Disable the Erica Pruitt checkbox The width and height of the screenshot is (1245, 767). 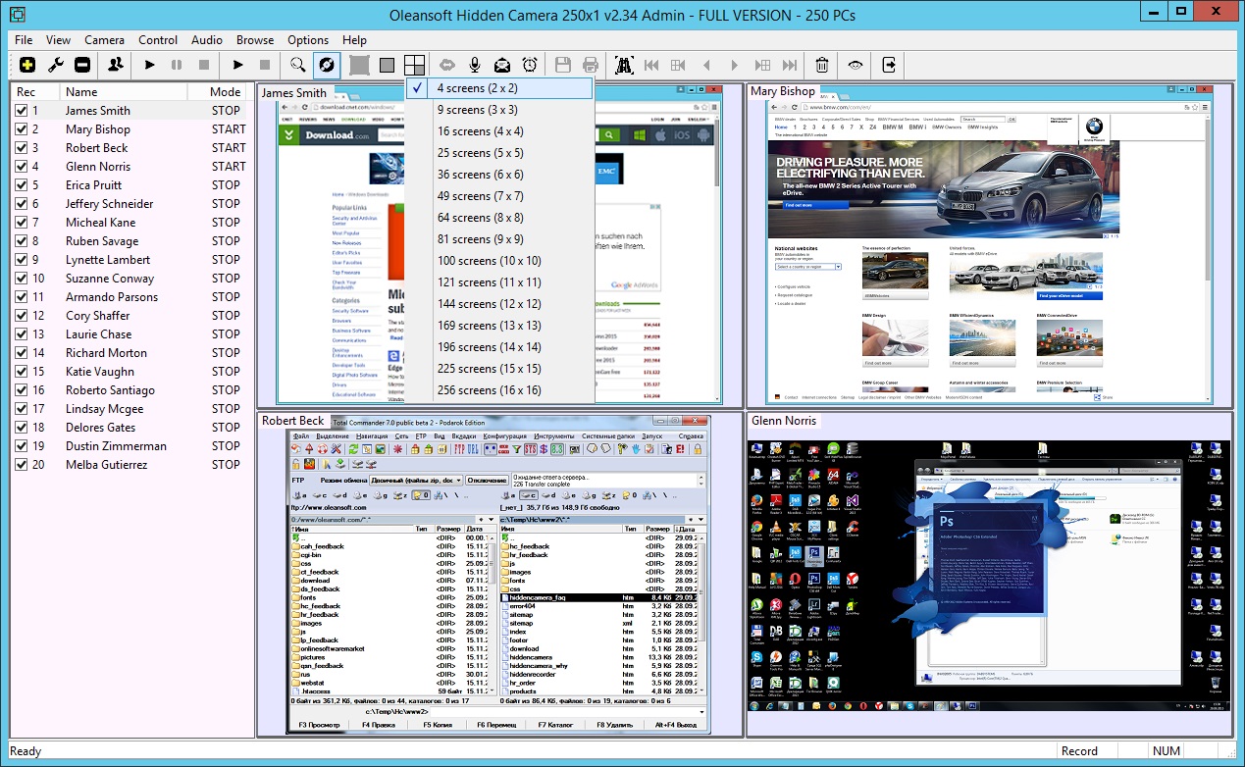[x=21, y=185]
